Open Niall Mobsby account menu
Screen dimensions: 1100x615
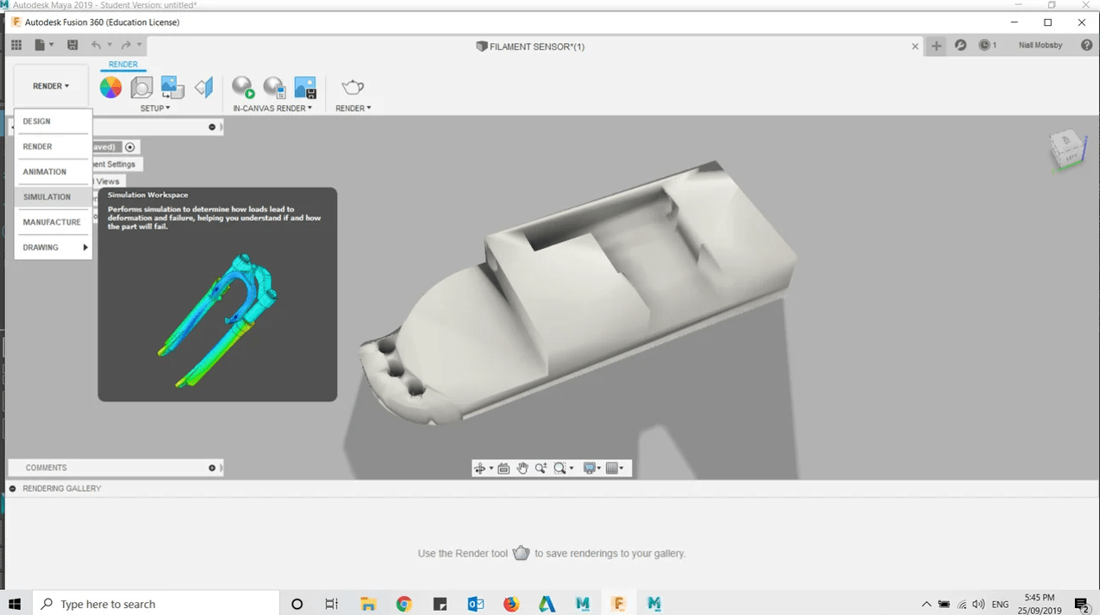pyautogui.click(x=1041, y=46)
